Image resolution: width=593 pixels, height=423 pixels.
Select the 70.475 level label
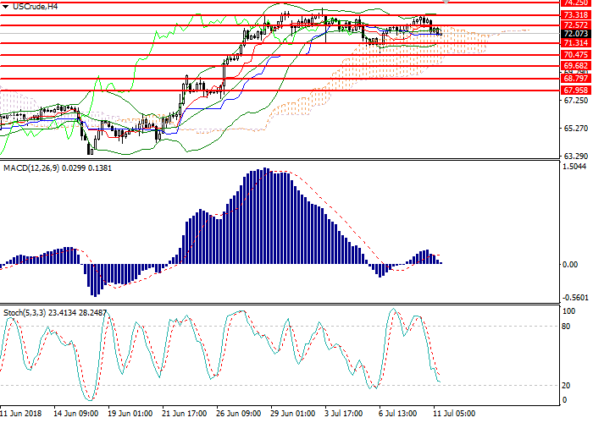click(x=576, y=55)
